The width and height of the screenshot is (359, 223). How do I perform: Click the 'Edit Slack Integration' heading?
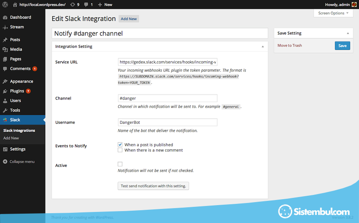pyautogui.click(x=83, y=19)
